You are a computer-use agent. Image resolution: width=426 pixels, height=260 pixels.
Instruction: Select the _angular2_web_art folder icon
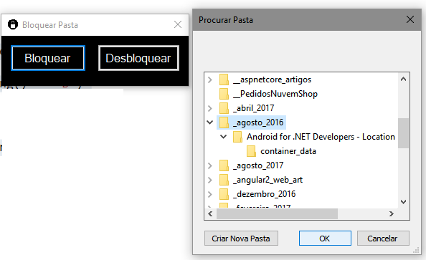224,180
